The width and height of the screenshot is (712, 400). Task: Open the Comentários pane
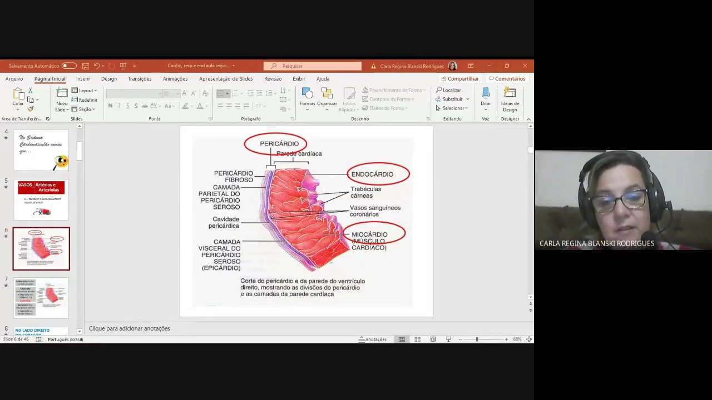pyautogui.click(x=507, y=79)
